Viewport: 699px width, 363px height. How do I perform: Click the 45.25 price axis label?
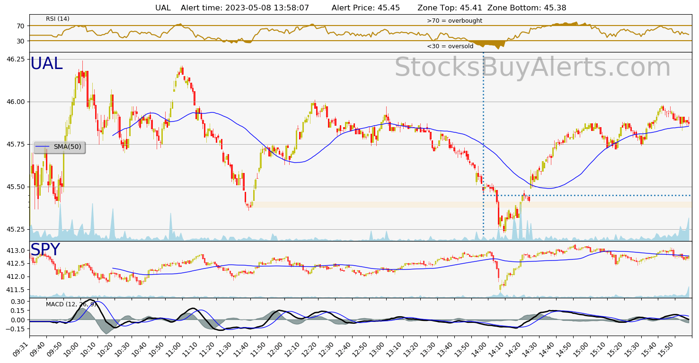pos(16,229)
